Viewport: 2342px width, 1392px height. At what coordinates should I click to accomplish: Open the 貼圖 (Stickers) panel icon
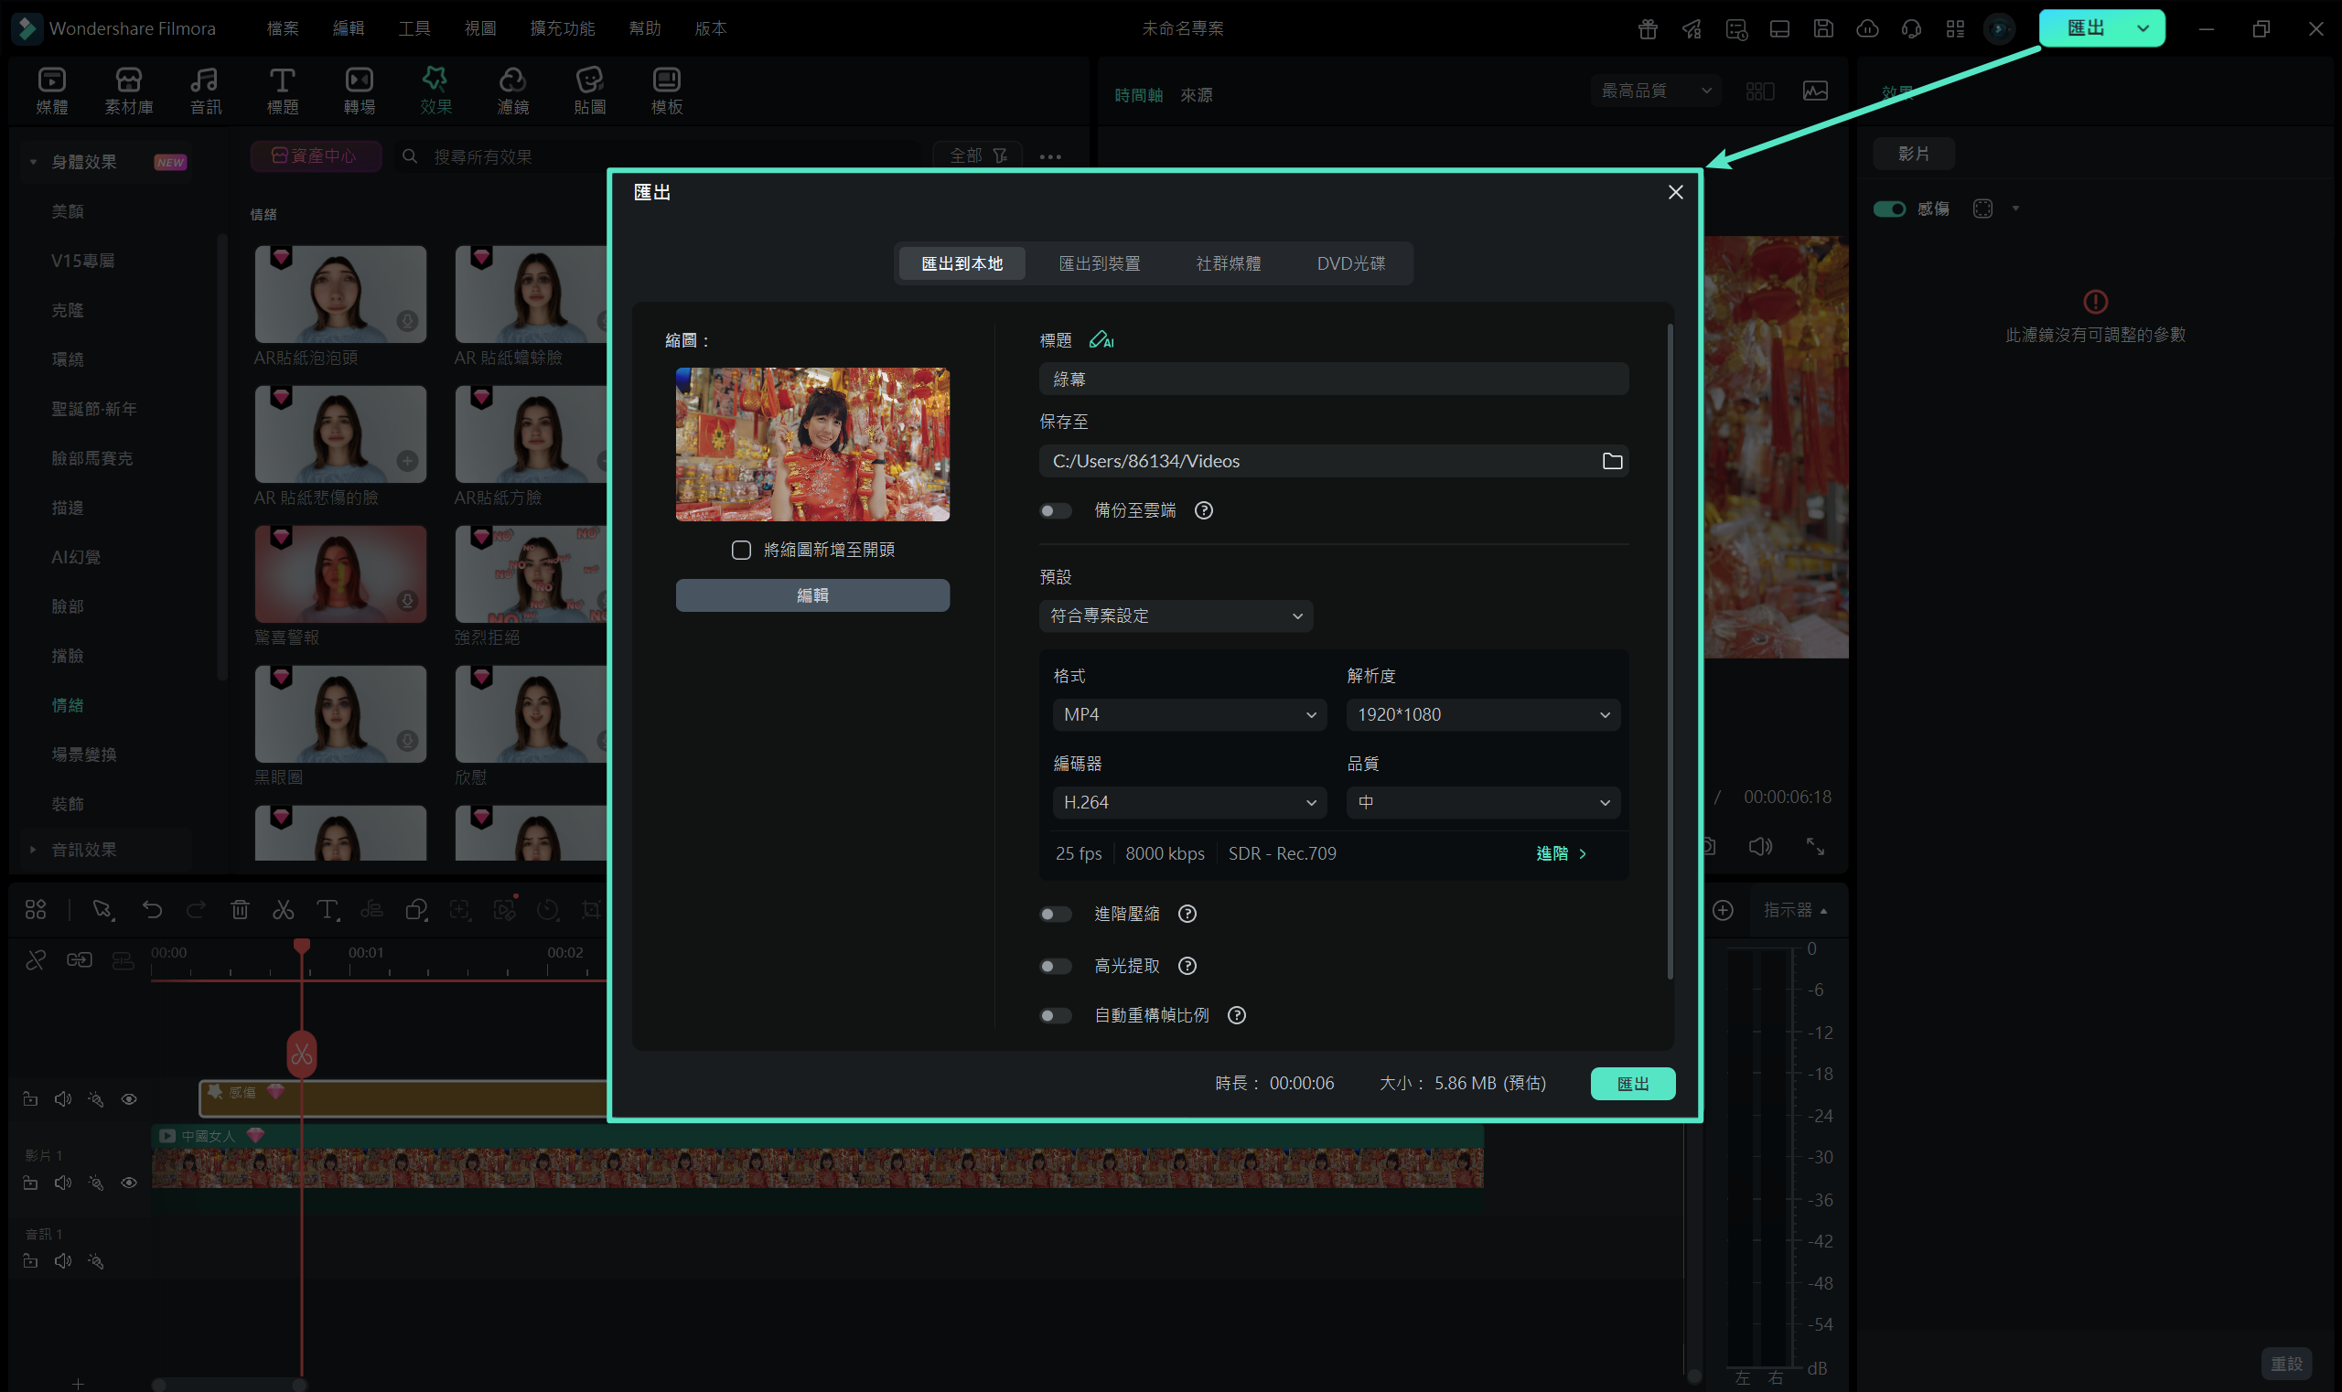tap(589, 89)
